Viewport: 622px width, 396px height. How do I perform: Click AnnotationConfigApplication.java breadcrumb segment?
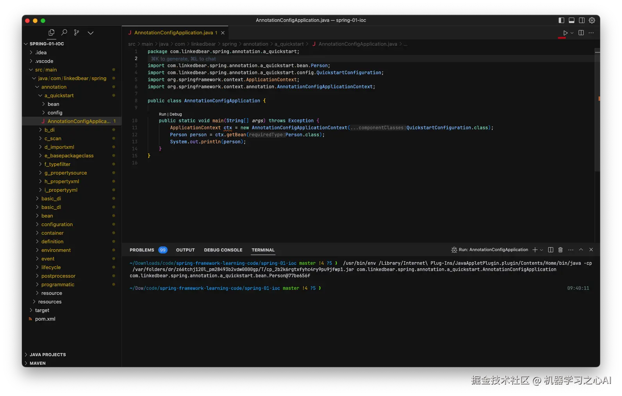357,44
